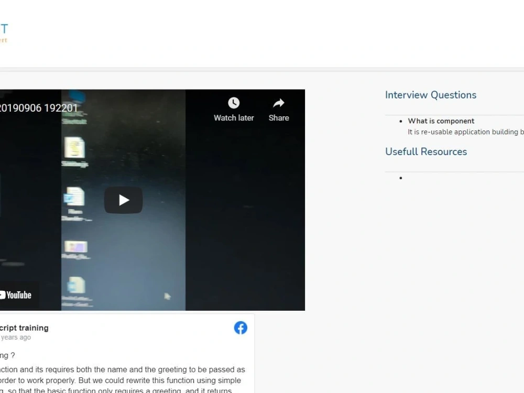Select the 'It is re-usable application building' answer

click(465, 132)
